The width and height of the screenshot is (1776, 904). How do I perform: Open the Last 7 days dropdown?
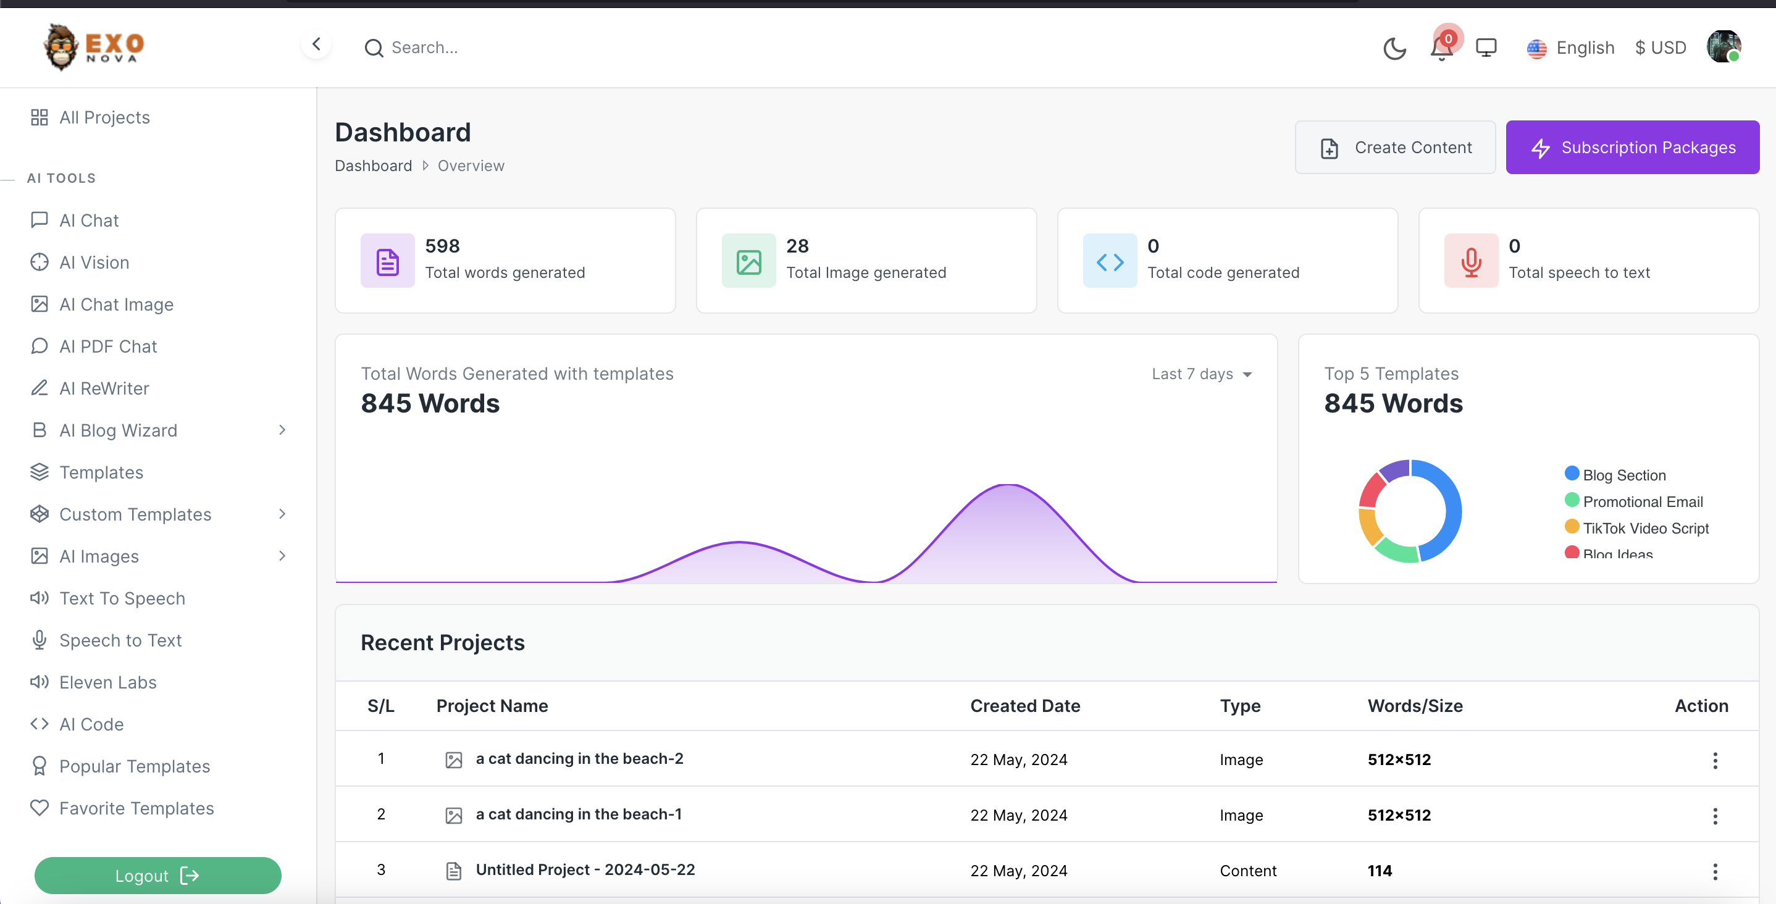pos(1201,374)
